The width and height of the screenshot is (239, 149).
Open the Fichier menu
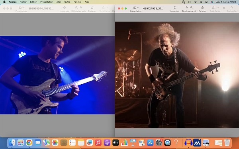tap(23, 2)
